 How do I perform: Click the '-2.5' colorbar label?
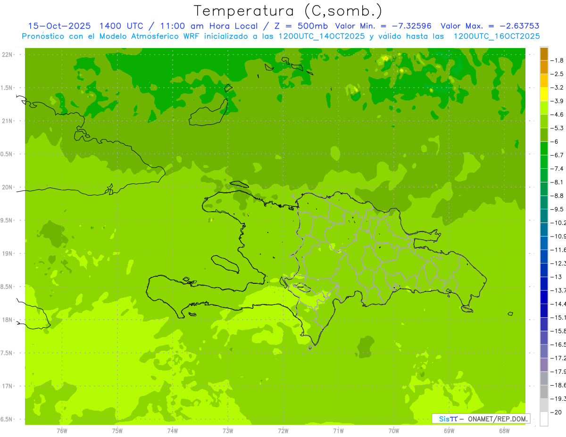click(x=557, y=74)
